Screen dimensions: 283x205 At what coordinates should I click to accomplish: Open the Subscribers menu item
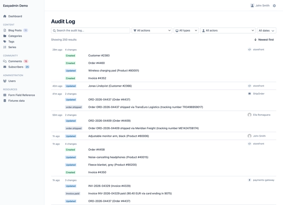16,67
